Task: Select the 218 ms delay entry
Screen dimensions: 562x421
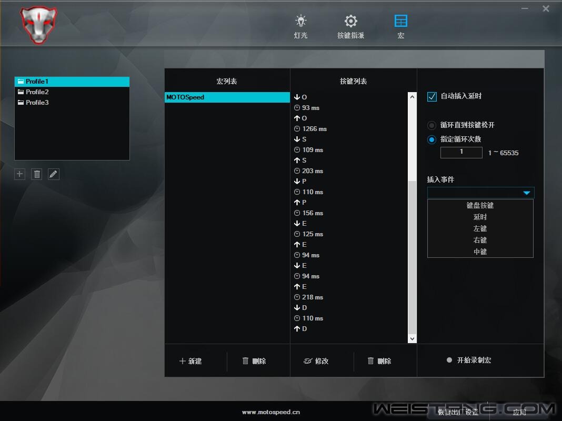Action: 308,297
